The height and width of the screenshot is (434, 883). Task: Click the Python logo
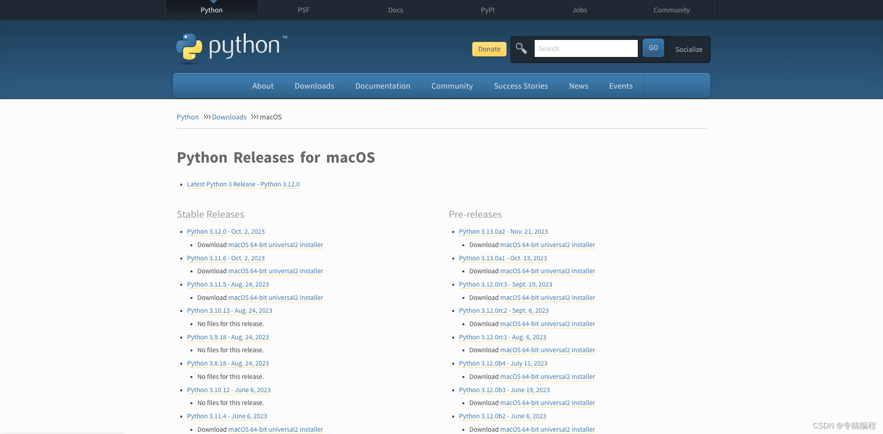[x=231, y=47]
